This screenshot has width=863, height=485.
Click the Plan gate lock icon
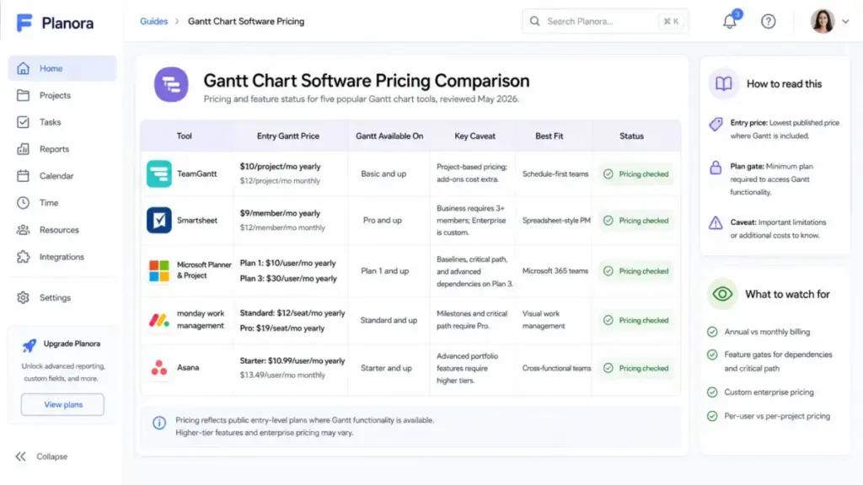coord(716,168)
